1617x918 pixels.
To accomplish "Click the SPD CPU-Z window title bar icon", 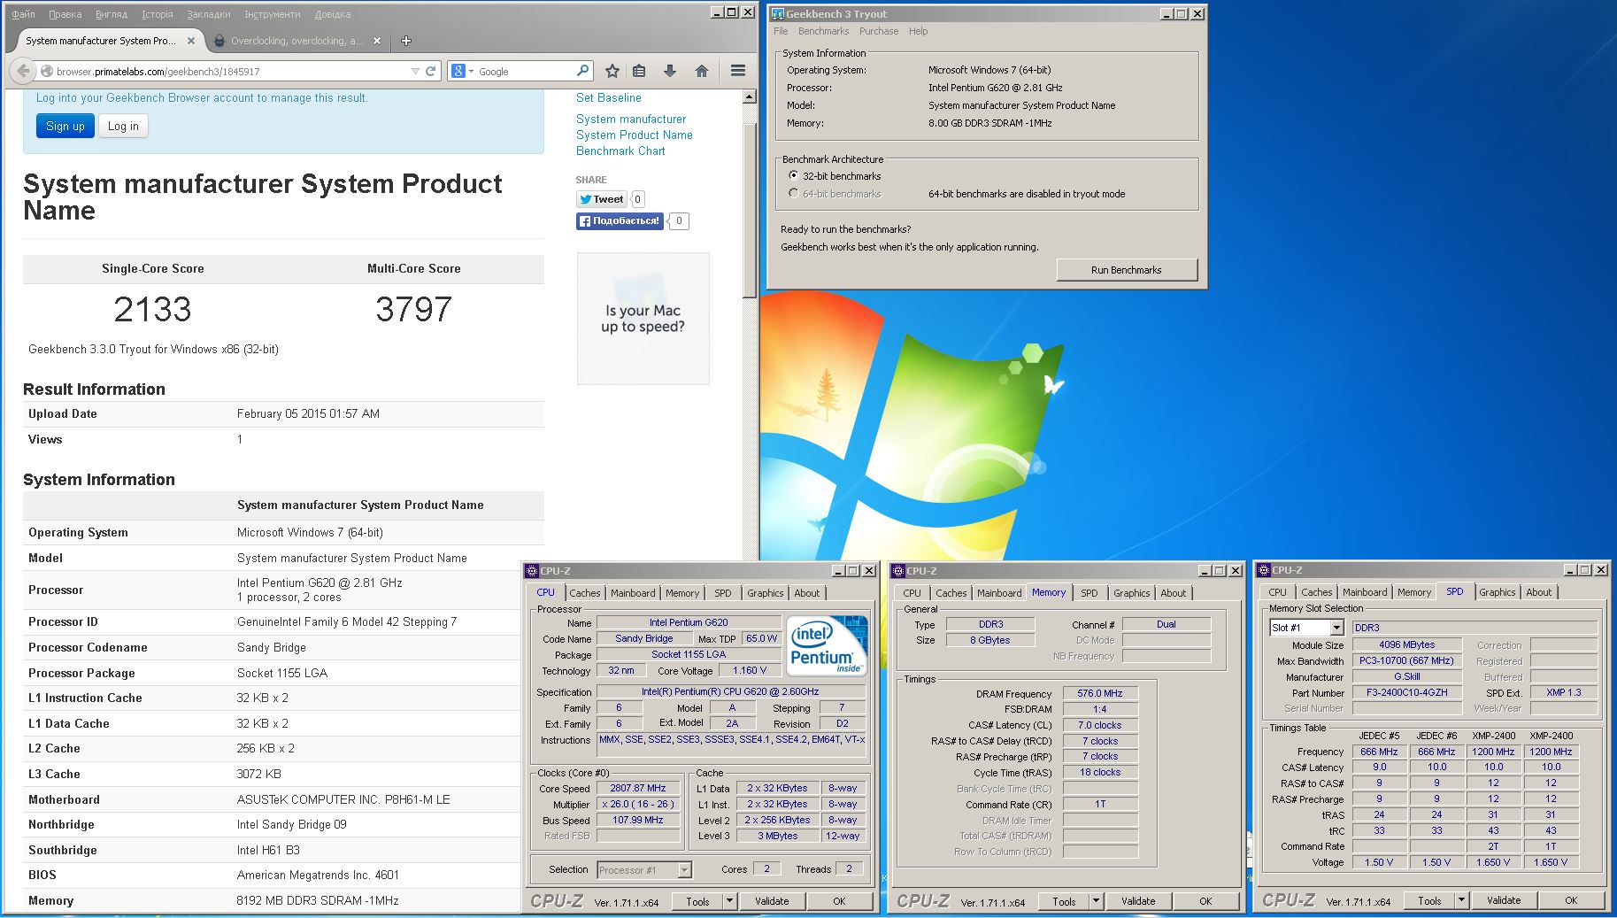I will pyautogui.click(x=1264, y=570).
